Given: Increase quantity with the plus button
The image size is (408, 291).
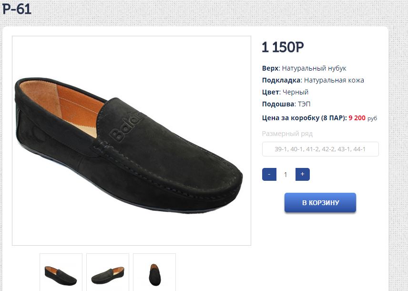Looking at the screenshot, I should click(303, 175).
